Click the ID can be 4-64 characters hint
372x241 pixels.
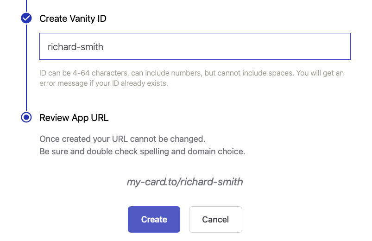(191, 73)
